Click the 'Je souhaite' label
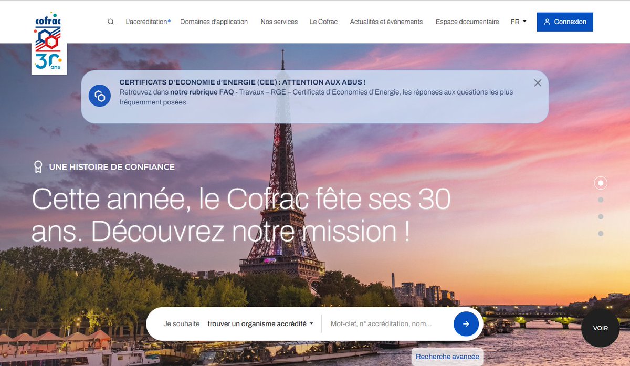Screen dimensions: 630x366 [182, 324]
